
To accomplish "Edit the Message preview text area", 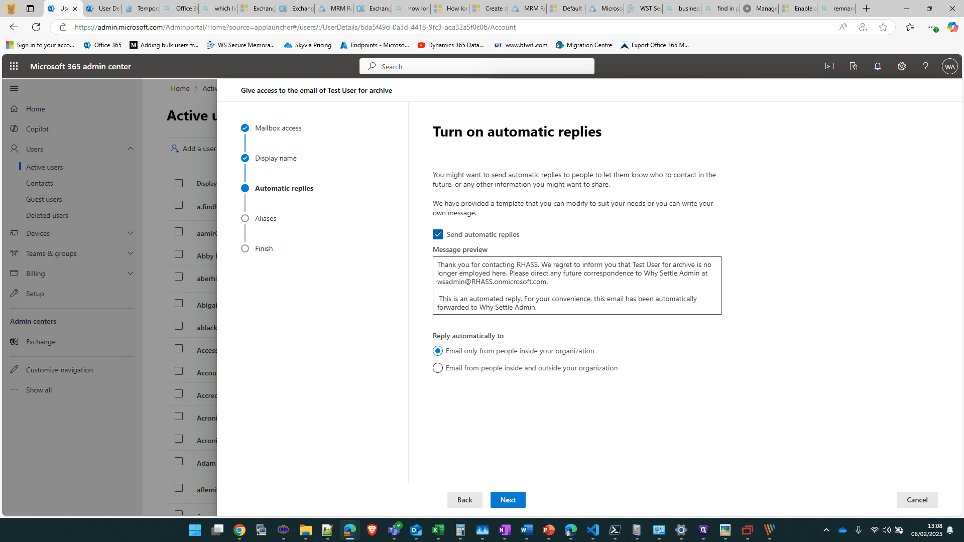I will click(577, 286).
